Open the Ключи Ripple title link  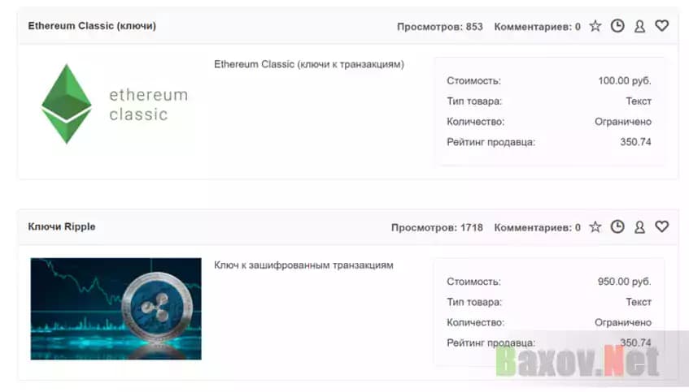point(62,227)
